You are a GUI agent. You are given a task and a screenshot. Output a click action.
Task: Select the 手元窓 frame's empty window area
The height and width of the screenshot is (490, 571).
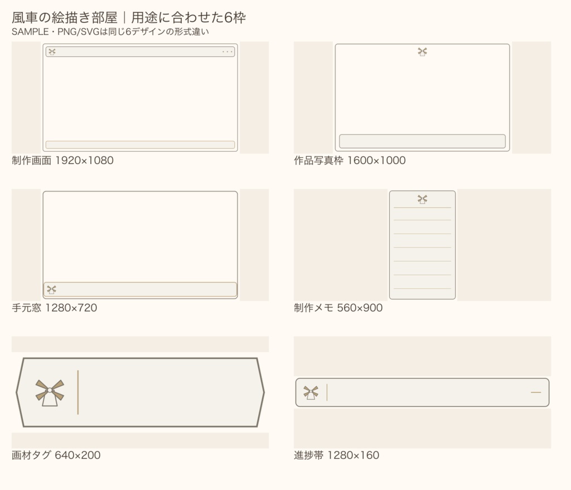coord(140,237)
